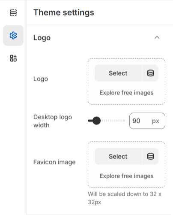The image size is (173, 215).
Task: Open the App embeds icon in sidebar
Action: coord(13,58)
